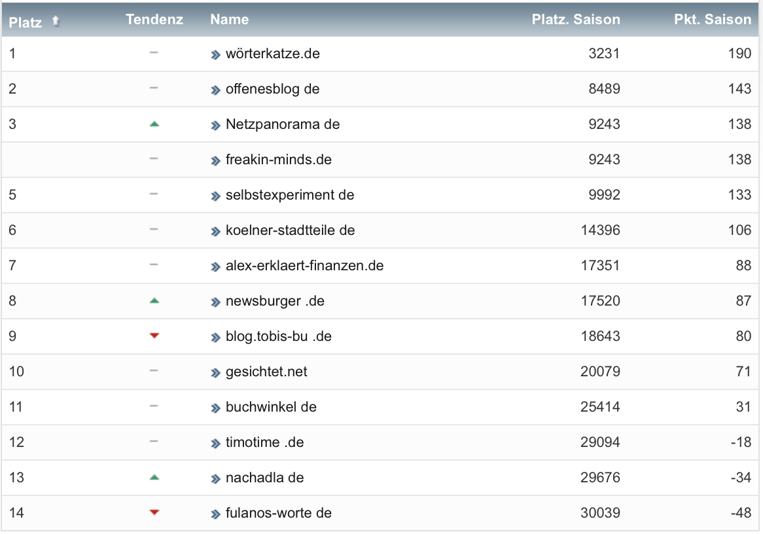Click the arrow icon beside alex-erklaert-finanzen.de
This screenshot has height=534, width=763.
(x=215, y=267)
